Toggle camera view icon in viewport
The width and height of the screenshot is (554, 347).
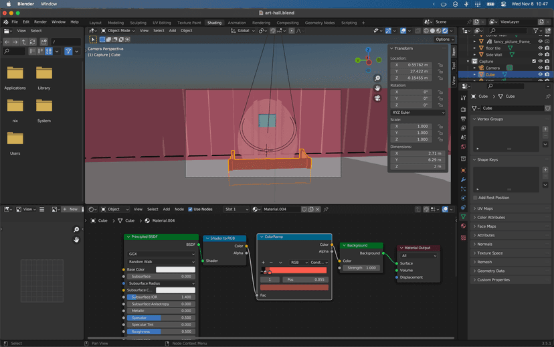click(377, 98)
